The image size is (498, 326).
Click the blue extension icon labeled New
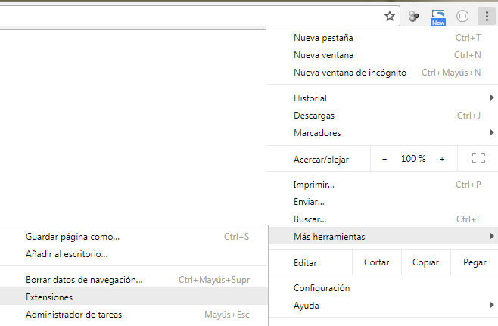click(437, 17)
